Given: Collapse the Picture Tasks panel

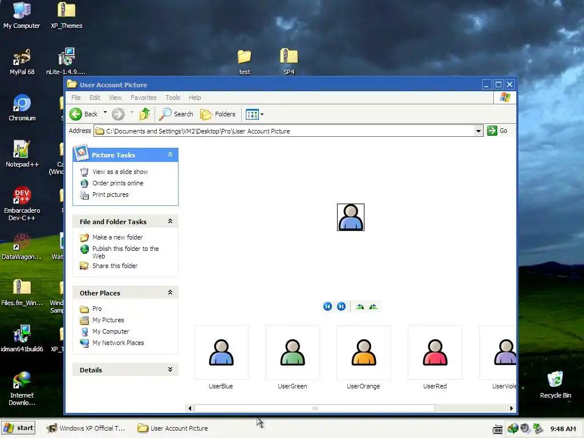Looking at the screenshot, I should (x=170, y=155).
